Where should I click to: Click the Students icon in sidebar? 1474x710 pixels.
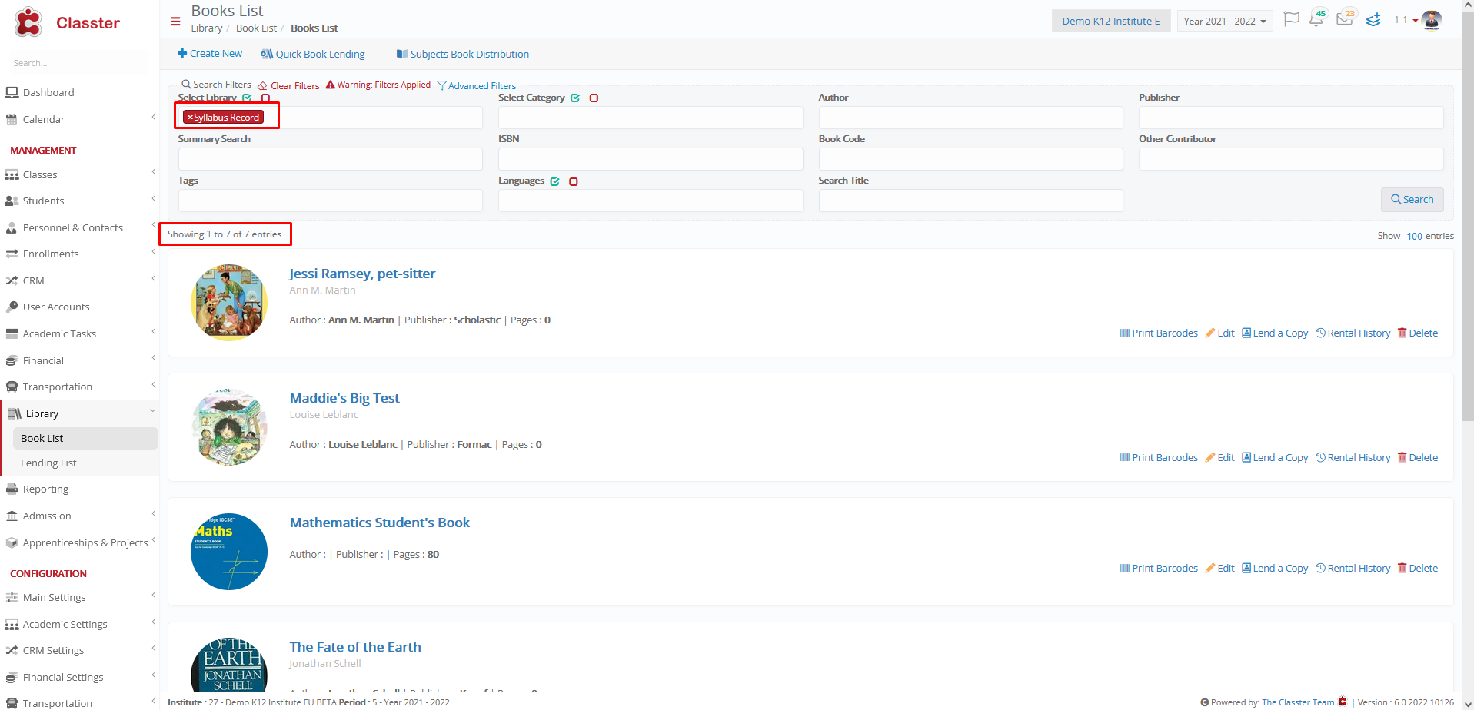pos(12,201)
